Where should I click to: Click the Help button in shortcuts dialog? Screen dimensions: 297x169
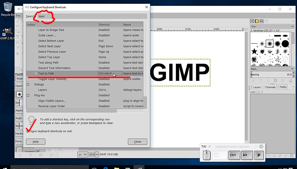pyautogui.click(x=36, y=142)
